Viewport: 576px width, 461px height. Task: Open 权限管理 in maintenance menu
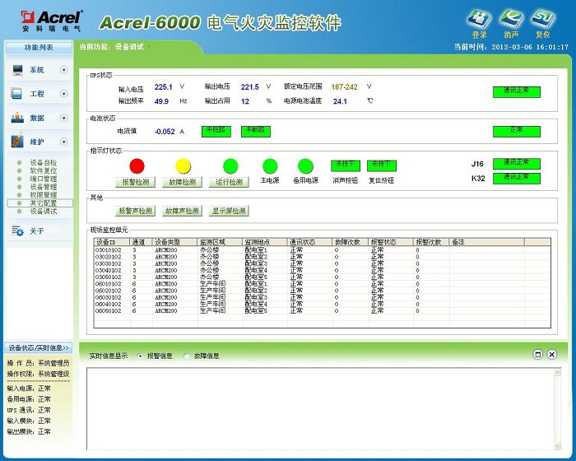[x=44, y=195]
